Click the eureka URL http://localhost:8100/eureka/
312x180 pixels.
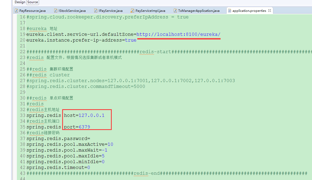tap(178, 34)
